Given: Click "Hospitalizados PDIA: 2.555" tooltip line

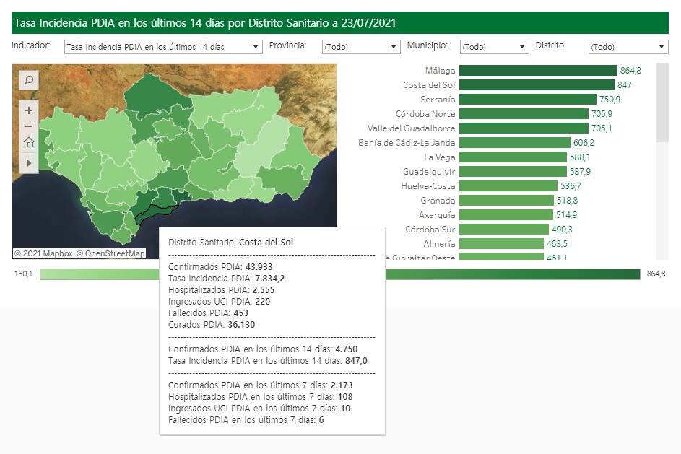Looking at the screenshot, I should (222, 290).
